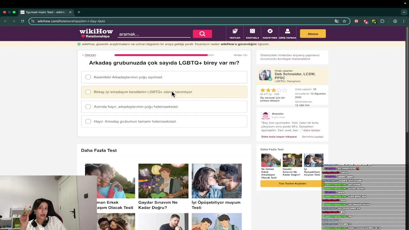Open 'İyi Öpüşebiliyor muyum Testi' card

(x=217, y=187)
